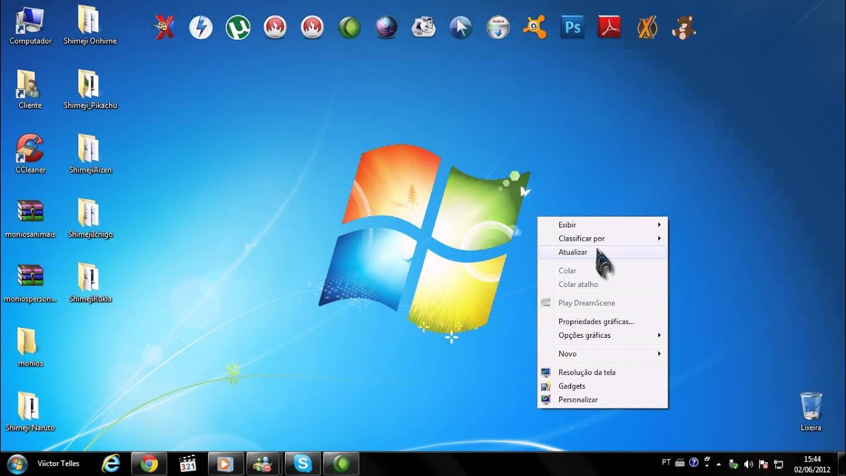Select the ShimejiRukia folder
846x476 pixels.
point(90,283)
